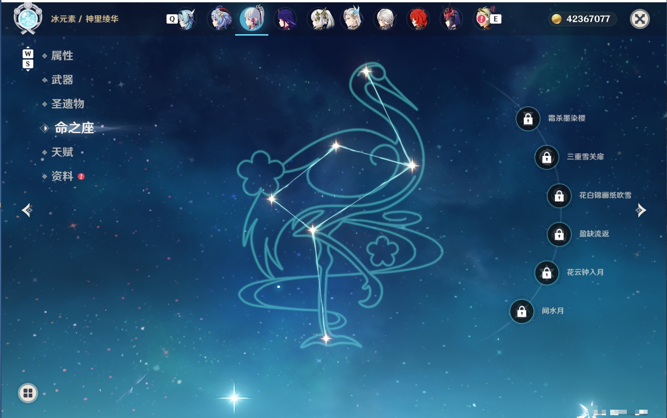
Task: Open the locked 花云钟入月 constellation node
Action: pyautogui.click(x=546, y=273)
